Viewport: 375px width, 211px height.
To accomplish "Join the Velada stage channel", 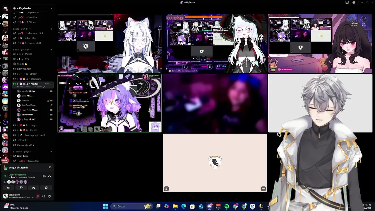I will [32, 64].
